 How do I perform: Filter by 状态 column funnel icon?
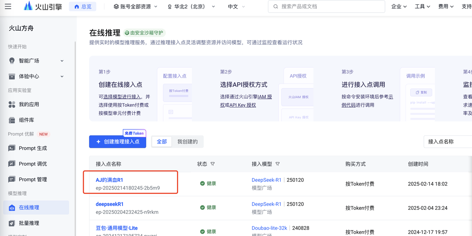coord(213,164)
